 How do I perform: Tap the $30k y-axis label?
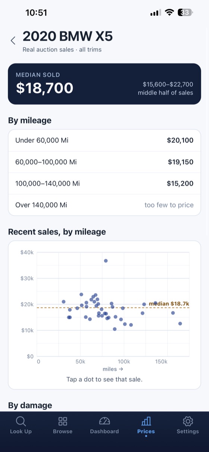click(27, 278)
